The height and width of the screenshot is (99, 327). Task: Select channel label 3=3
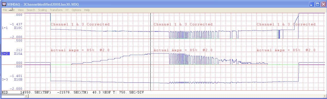(x=5, y=80)
